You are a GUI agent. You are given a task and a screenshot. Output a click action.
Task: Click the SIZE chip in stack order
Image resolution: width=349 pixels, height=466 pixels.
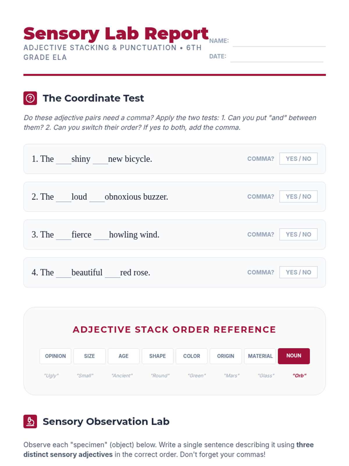tap(90, 356)
